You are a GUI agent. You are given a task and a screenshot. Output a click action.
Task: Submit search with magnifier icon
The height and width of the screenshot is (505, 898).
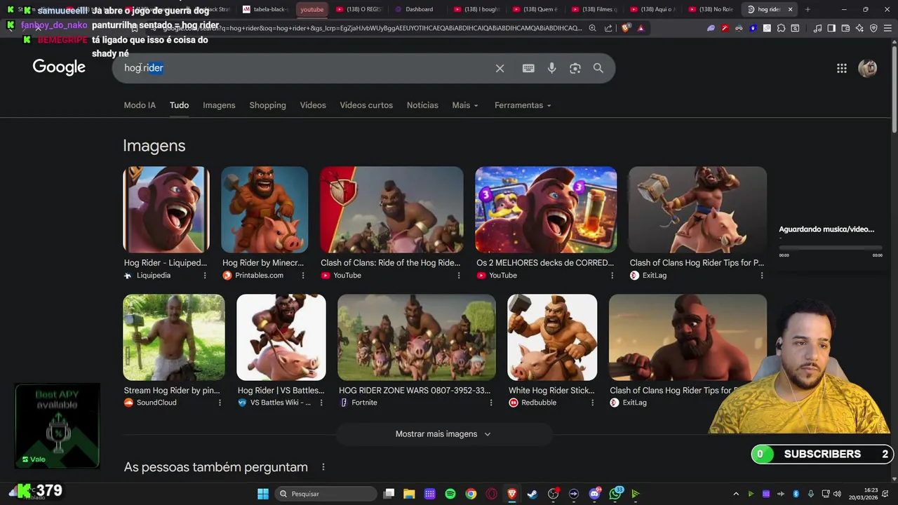598,68
